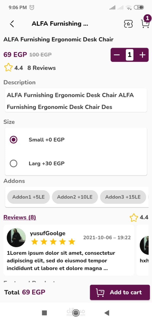Tap the yellow star rating icon near price

click(8, 68)
